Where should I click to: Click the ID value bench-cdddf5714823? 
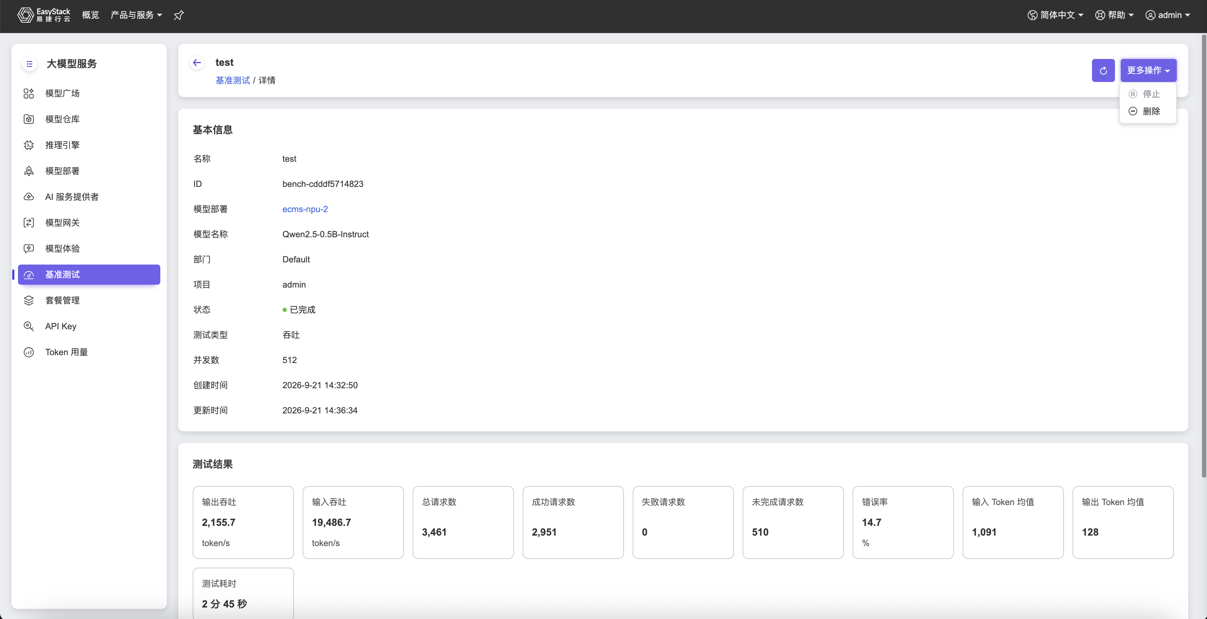[323, 184]
